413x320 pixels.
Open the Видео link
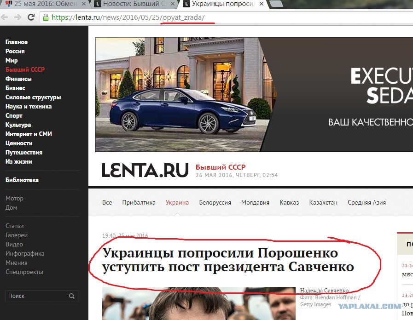14,245
